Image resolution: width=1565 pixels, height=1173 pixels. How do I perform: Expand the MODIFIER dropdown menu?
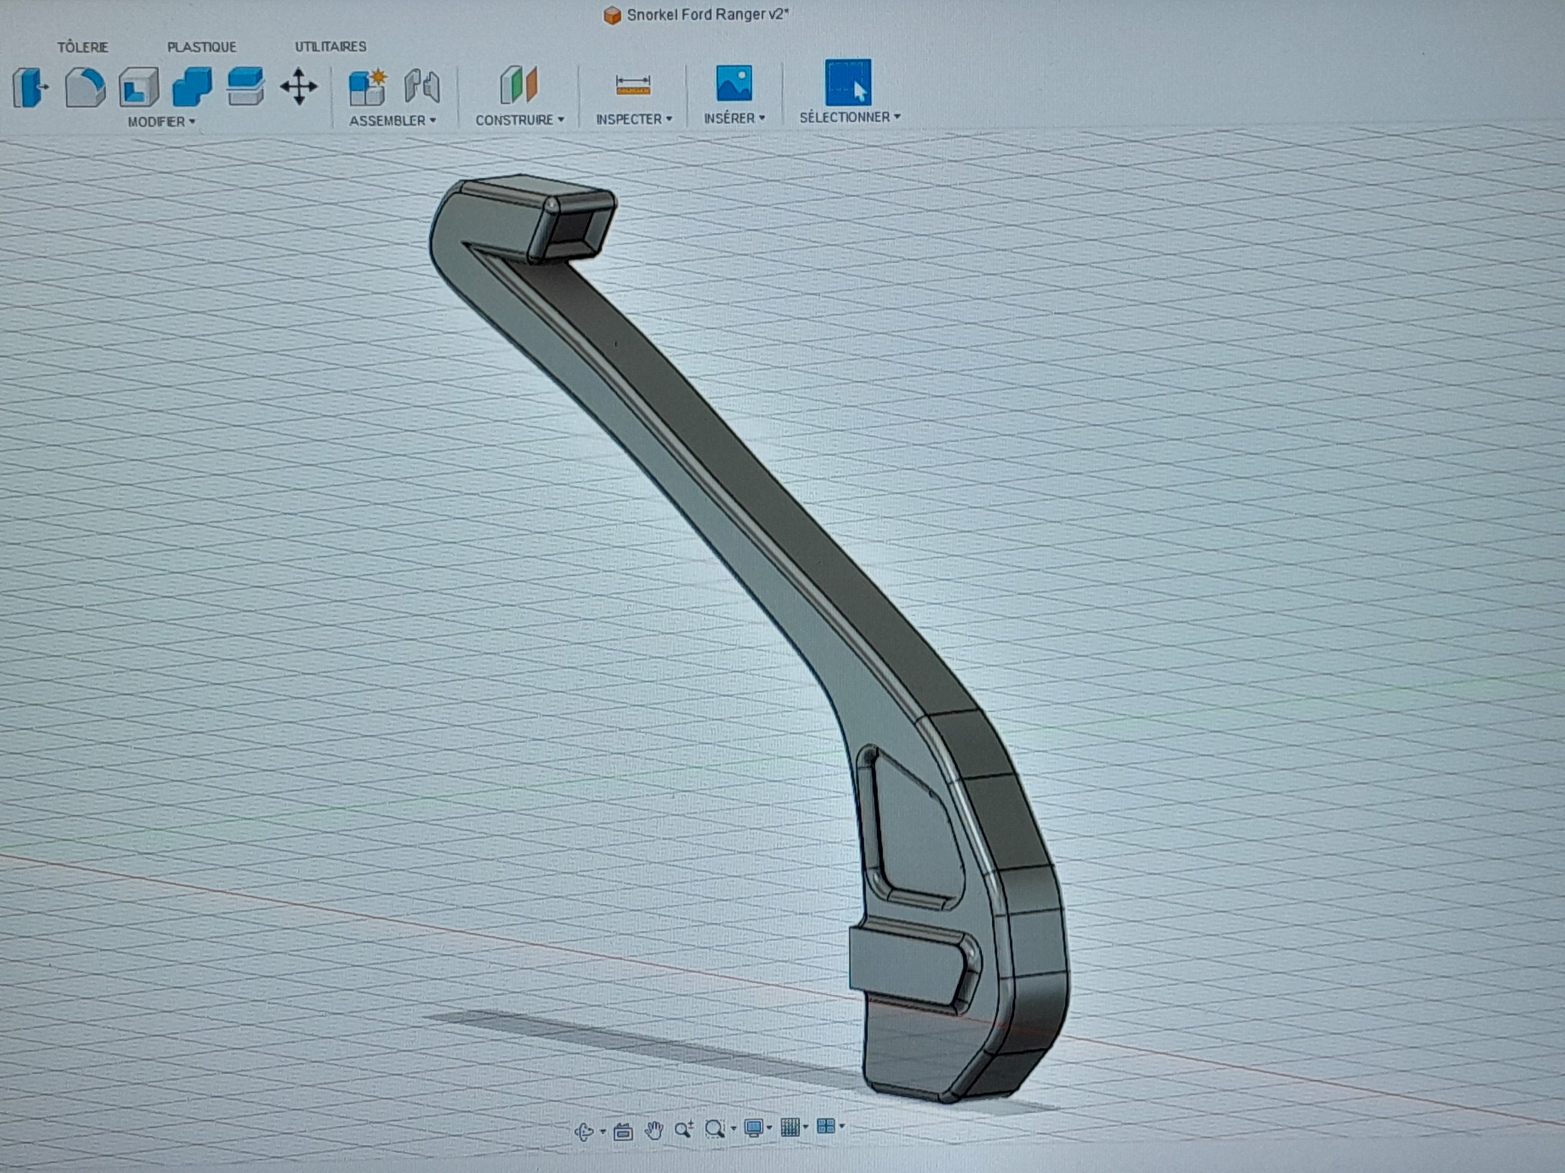tap(161, 122)
